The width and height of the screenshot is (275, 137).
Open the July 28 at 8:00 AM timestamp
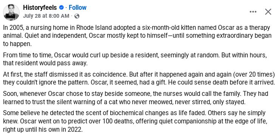tap(46, 16)
